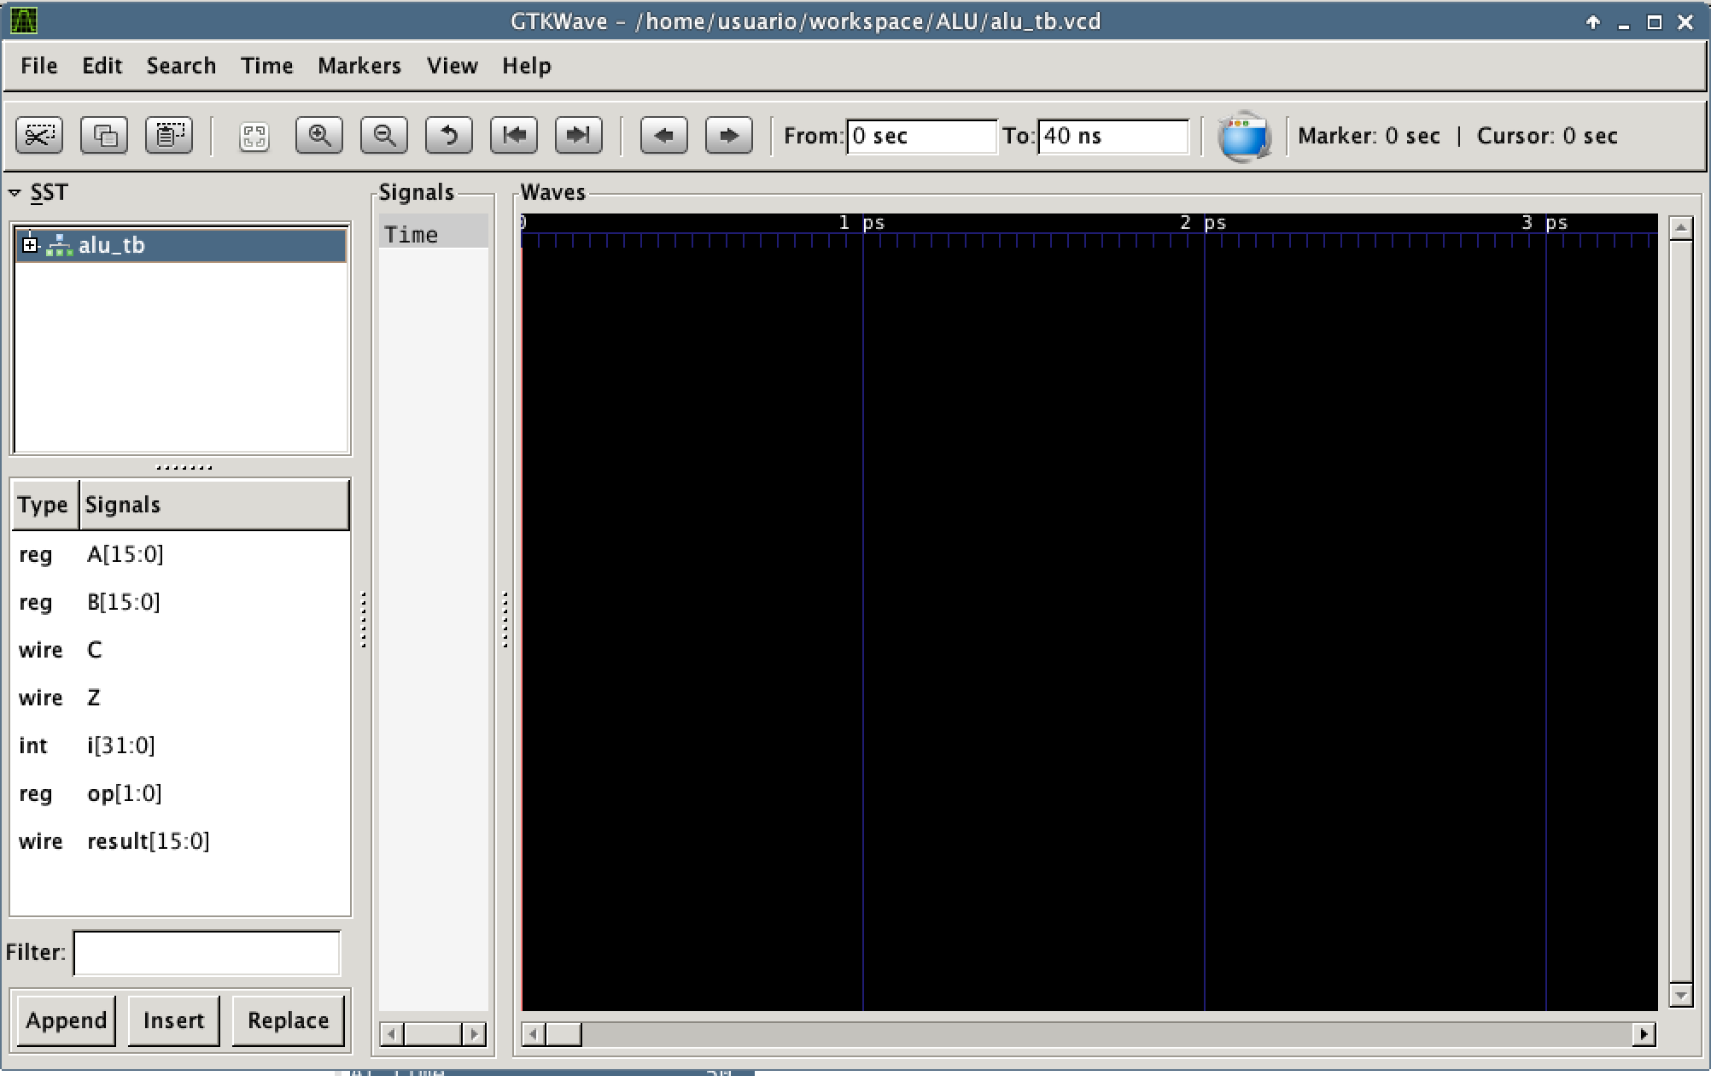Click the Zoom Fit icon
Viewport: 1711px width, 1076px height.
254,136
